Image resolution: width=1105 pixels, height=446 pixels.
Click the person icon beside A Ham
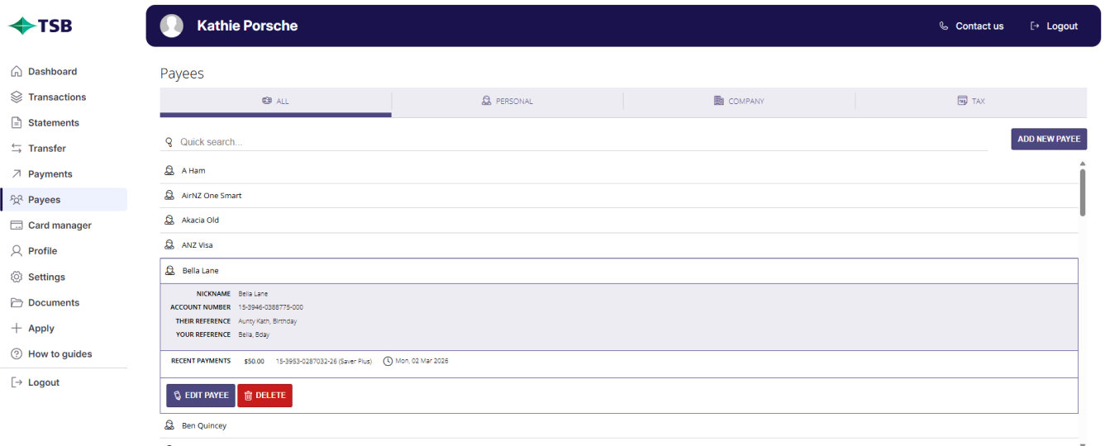(x=169, y=171)
